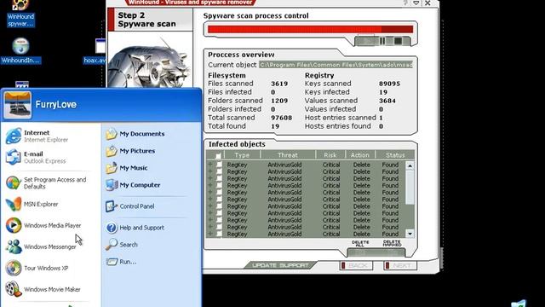This screenshot has height=307, width=545.
Task: Launch Outlook Express E-mail shortcut
Action: tap(36, 157)
